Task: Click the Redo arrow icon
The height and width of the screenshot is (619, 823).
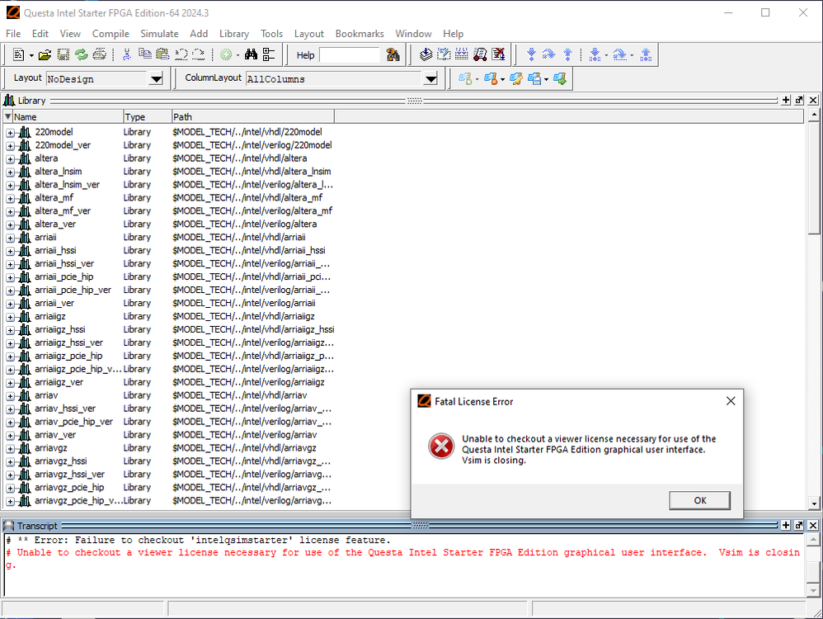Action: tap(199, 54)
